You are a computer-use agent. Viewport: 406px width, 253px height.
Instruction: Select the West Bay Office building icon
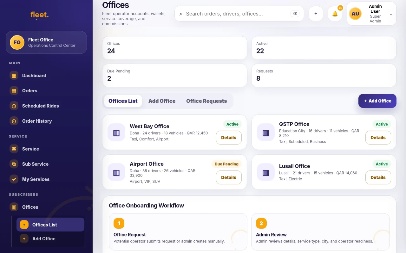(x=116, y=132)
